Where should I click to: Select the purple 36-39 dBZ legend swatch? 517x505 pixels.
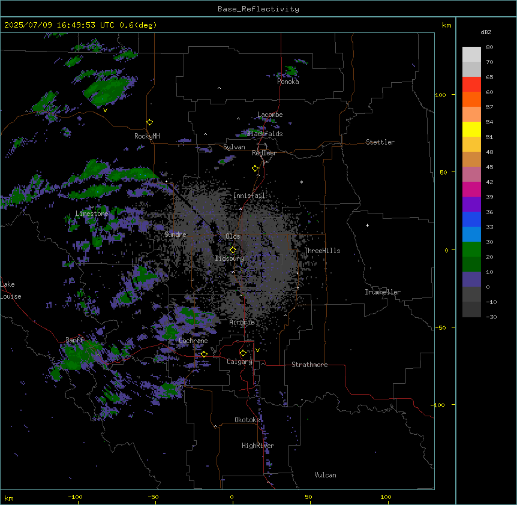point(471,205)
